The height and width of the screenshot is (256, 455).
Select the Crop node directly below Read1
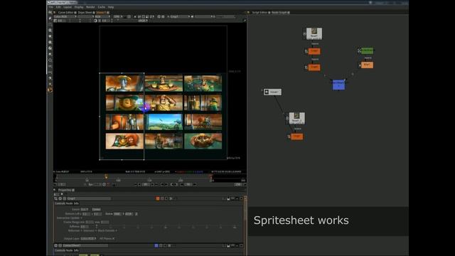[x=314, y=51]
